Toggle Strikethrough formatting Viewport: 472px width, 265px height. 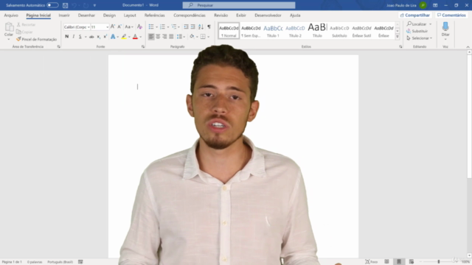tap(91, 37)
